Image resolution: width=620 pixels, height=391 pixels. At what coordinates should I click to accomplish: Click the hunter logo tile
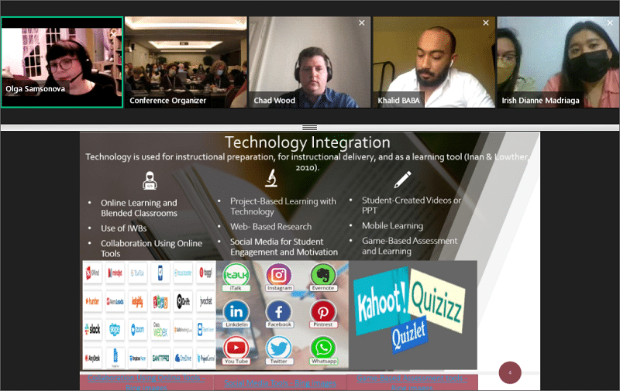point(92,301)
